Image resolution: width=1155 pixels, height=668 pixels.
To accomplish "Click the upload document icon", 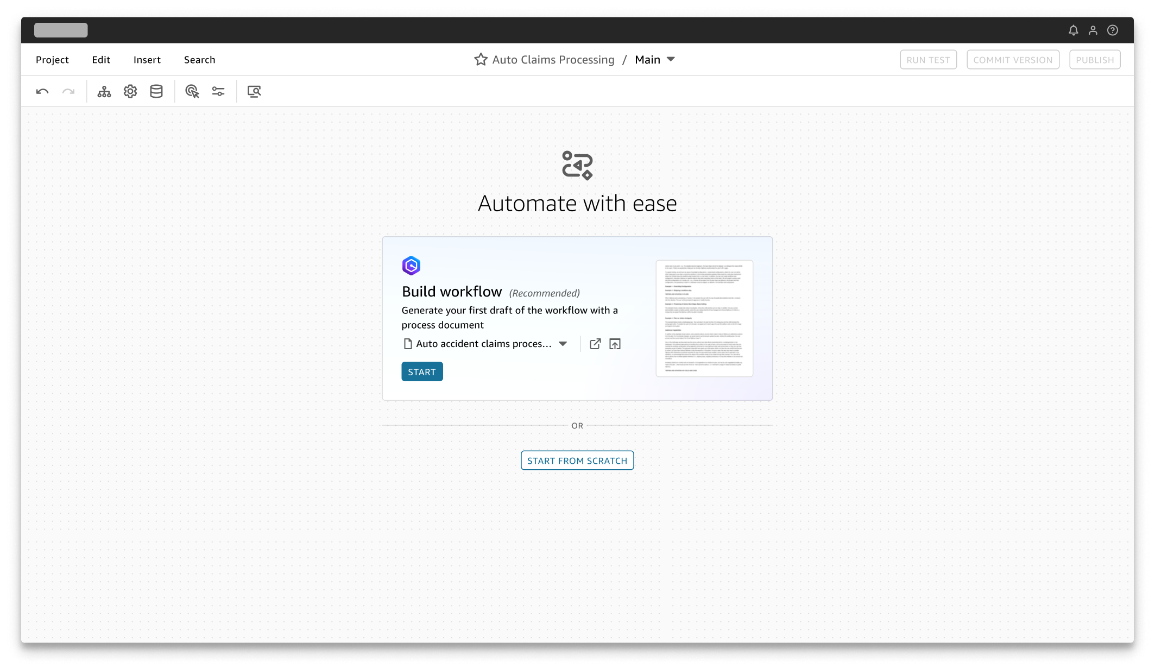I will [615, 344].
